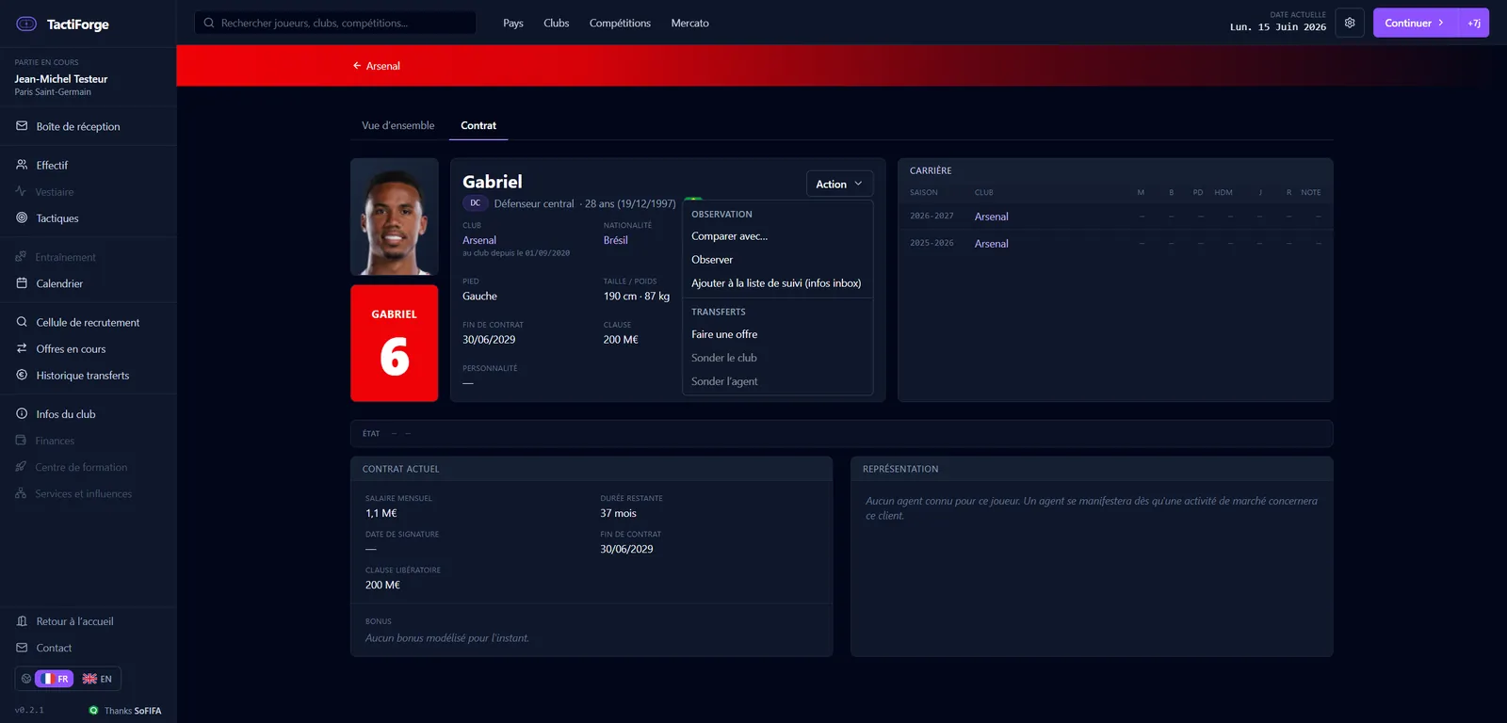Go back to the Arsenal page

pos(376,66)
